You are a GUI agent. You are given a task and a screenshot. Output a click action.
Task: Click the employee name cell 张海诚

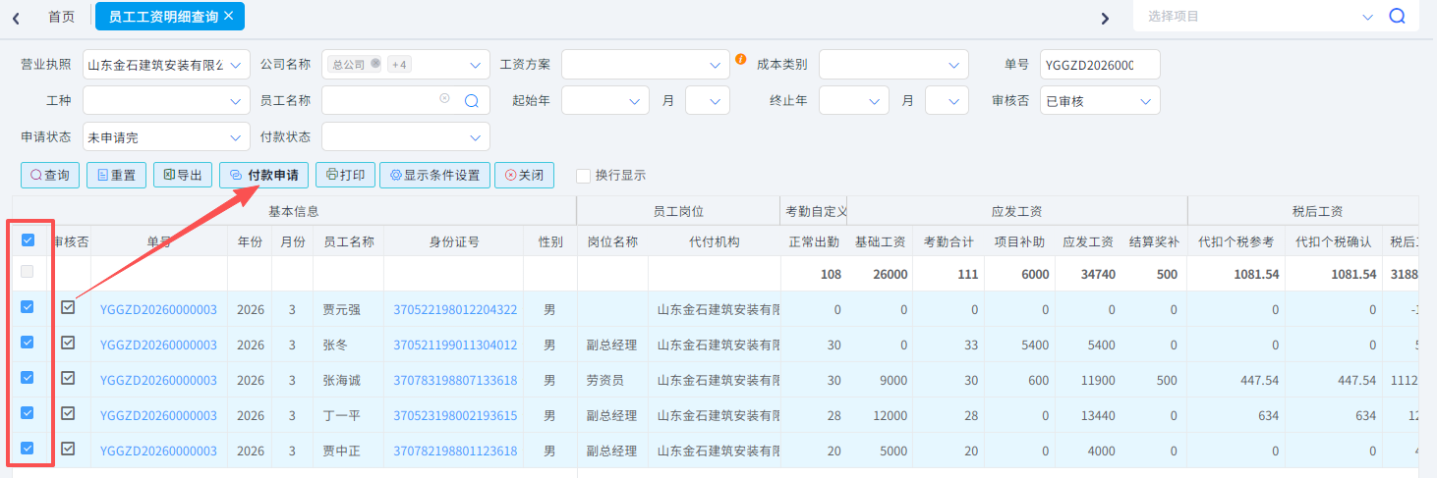[x=348, y=380]
